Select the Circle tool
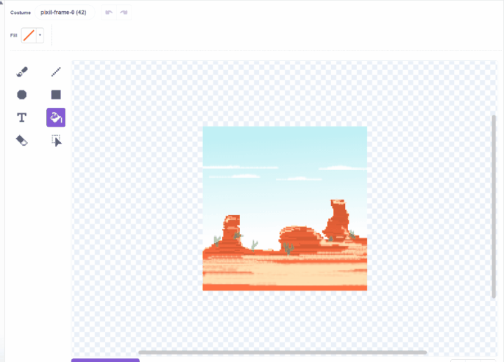The height and width of the screenshot is (362, 504). (22, 95)
